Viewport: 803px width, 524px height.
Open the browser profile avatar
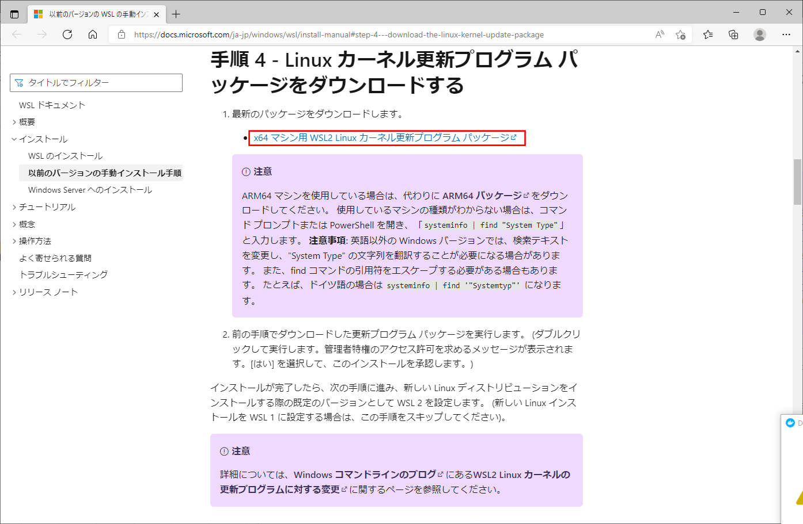coord(760,35)
